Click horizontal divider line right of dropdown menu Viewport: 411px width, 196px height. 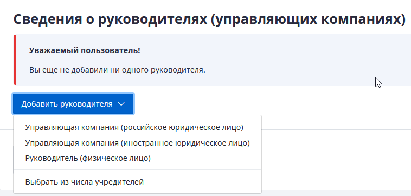pos(336,129)
